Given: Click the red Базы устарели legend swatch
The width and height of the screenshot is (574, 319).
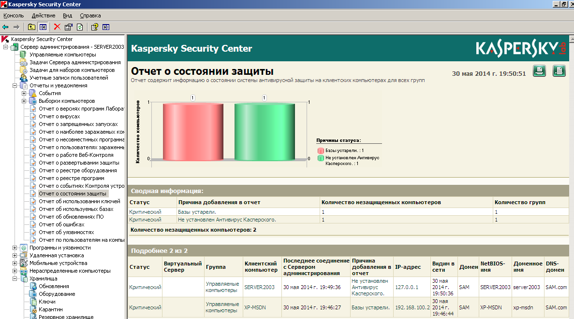Looking at the screenshot, I should [x=321, y=151].
